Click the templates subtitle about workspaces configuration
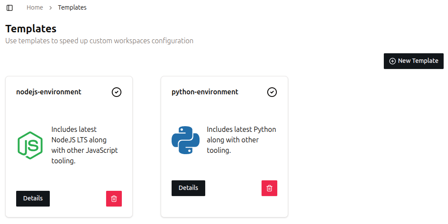 [x=99, y=41]
